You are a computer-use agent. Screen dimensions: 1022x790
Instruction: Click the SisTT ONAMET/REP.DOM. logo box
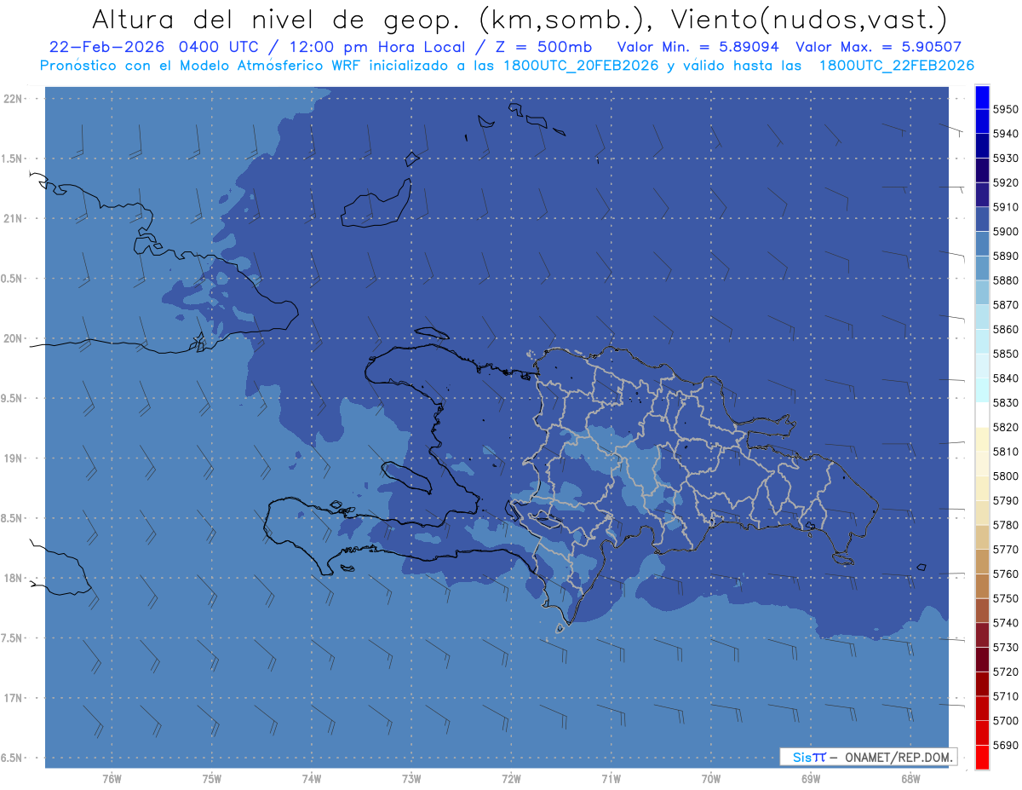point(868,757)
